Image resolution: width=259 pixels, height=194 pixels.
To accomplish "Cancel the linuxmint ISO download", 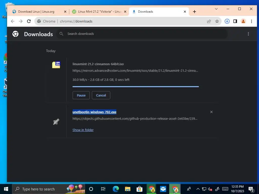I will (x=101, y=95).
